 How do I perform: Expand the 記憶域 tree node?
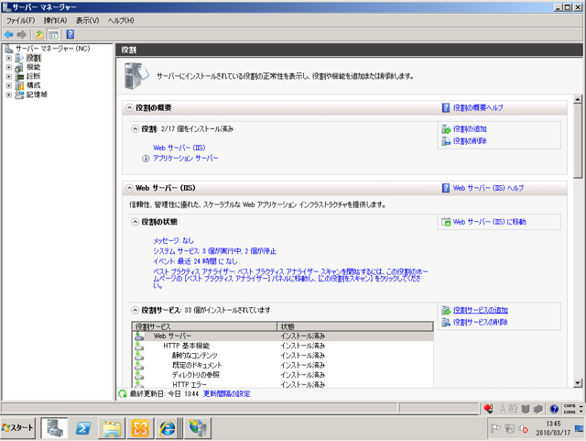(x=9, y=94)
